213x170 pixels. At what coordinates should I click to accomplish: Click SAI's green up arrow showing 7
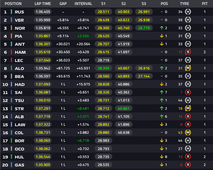tap(162, 92)
